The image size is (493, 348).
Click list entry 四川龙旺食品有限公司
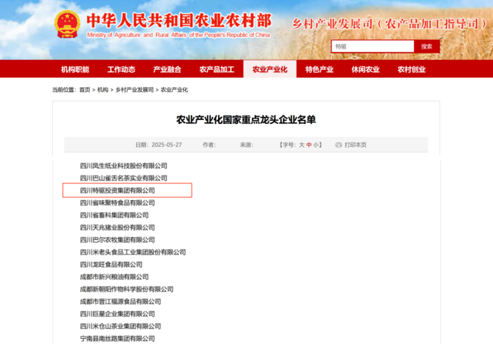(x=111, y=265)
